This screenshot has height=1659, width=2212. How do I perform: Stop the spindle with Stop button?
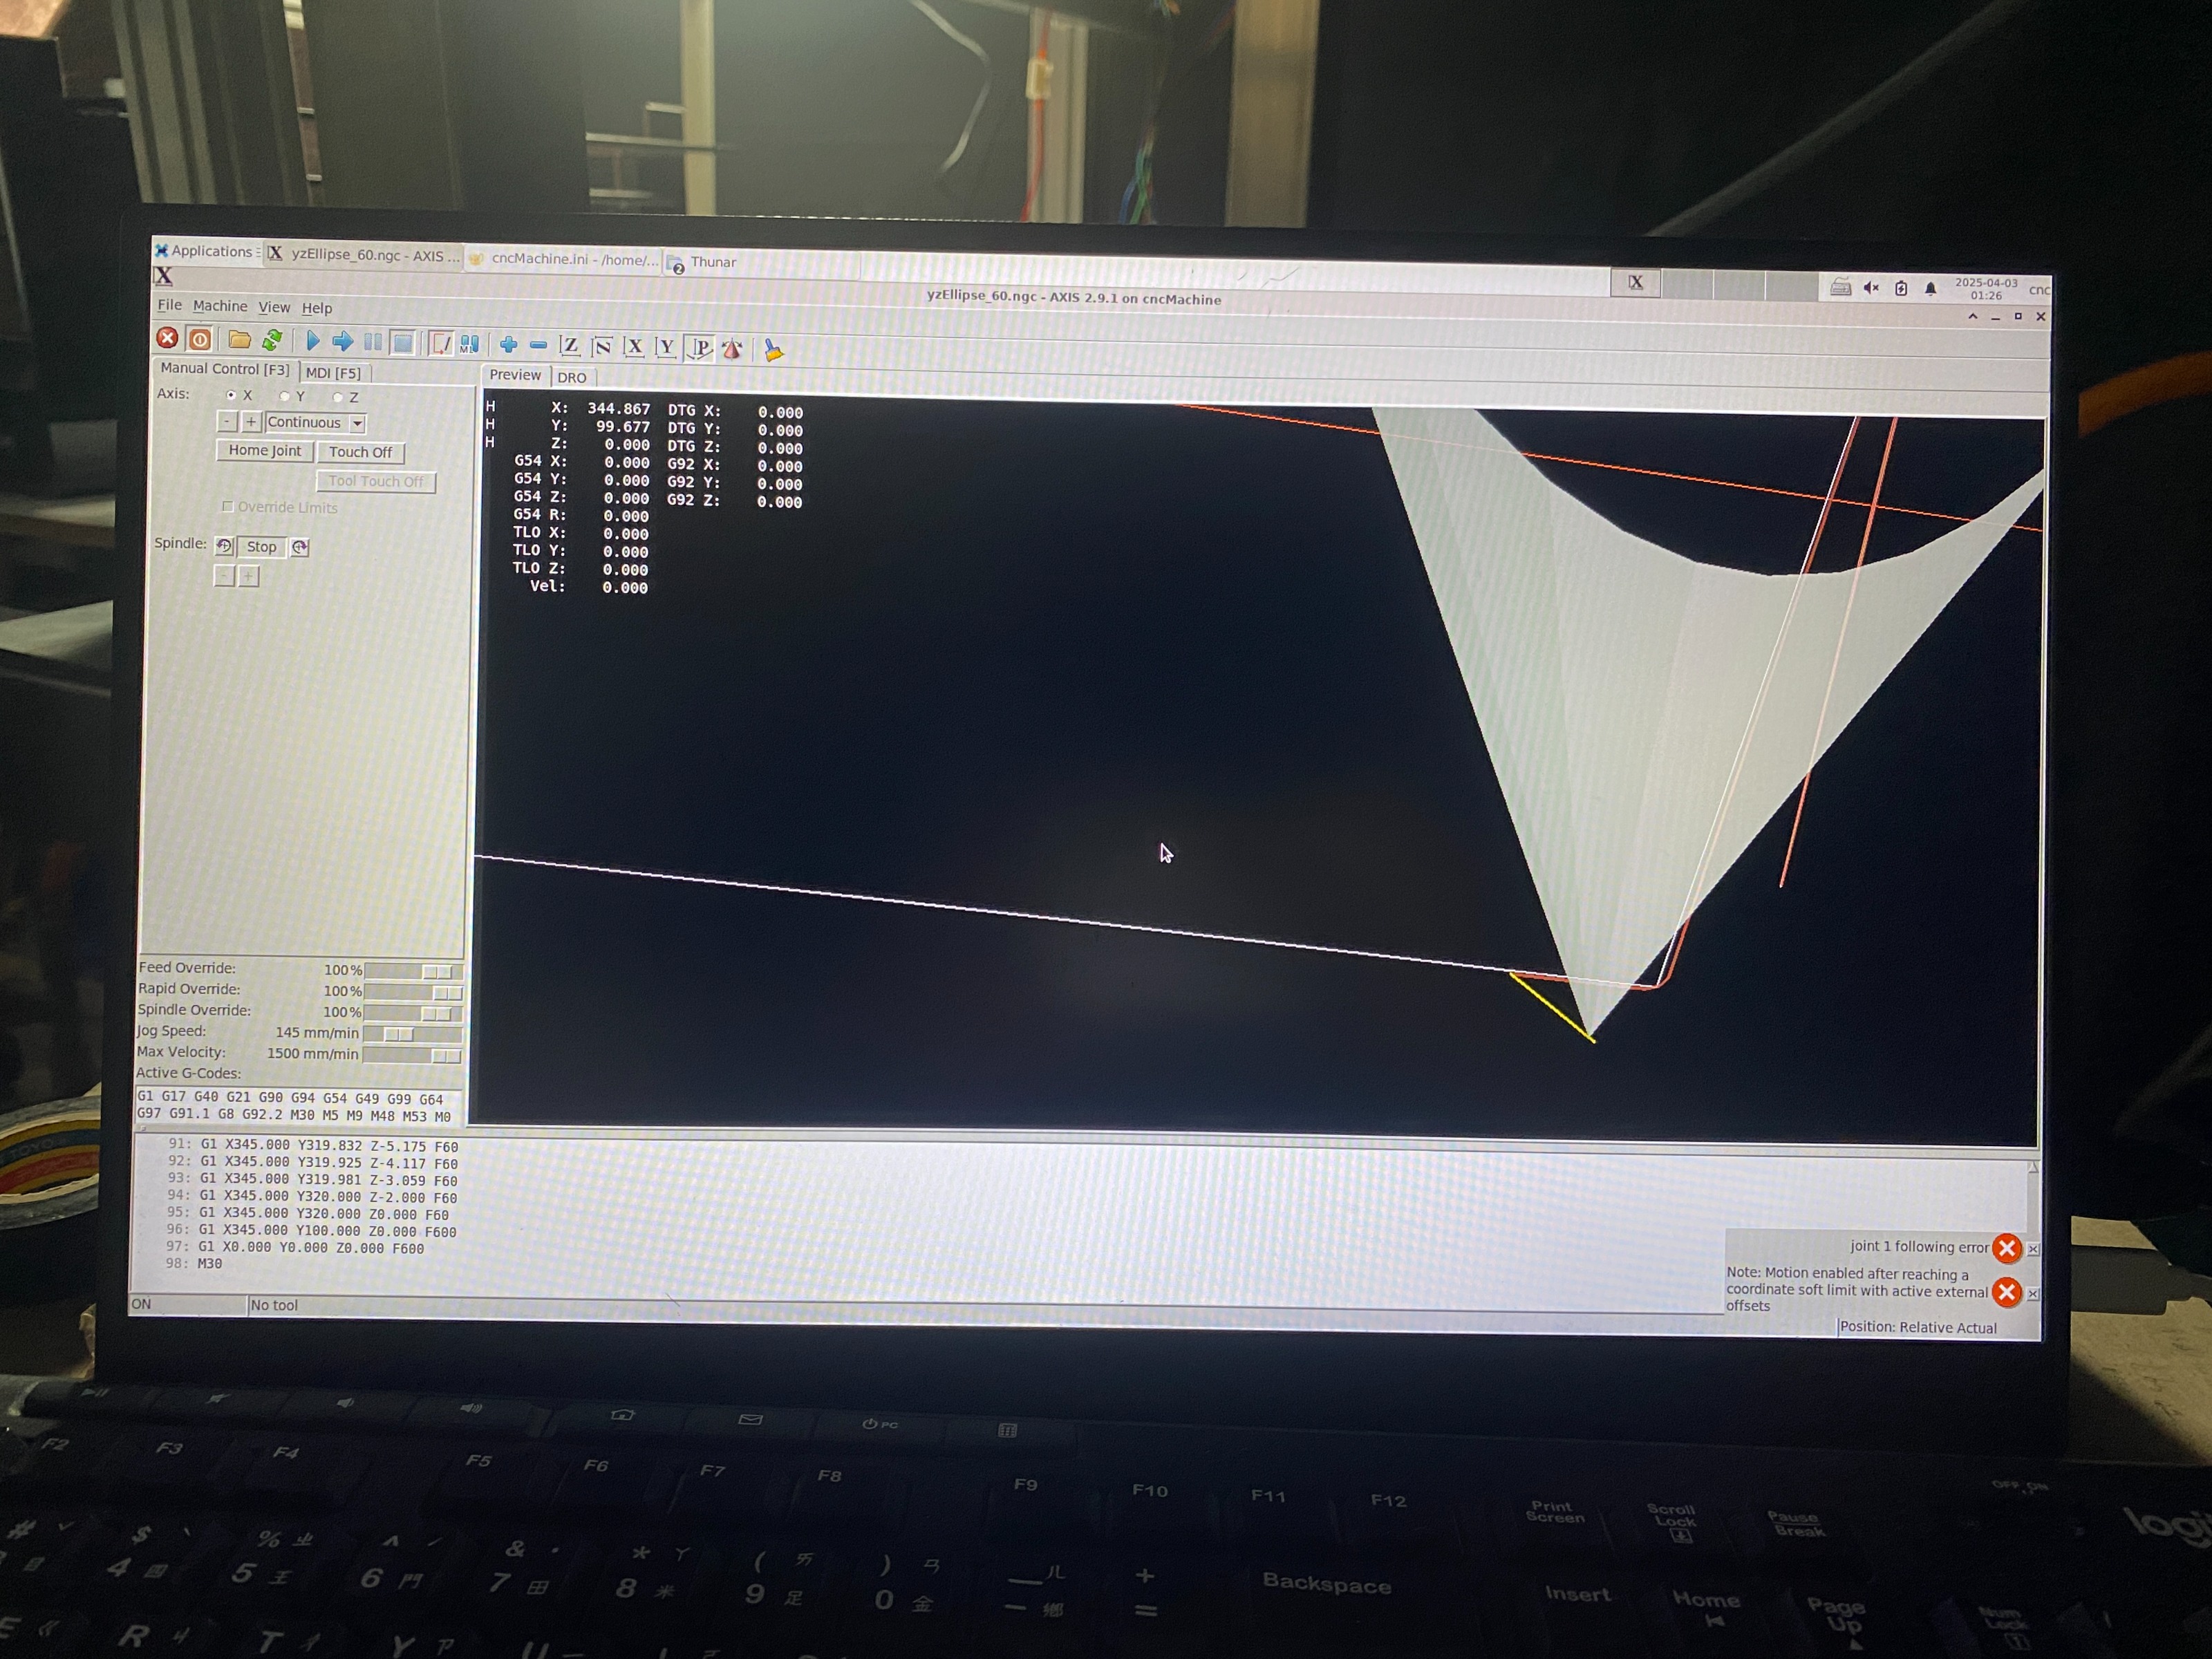pyautogui.click(x=261, y=547)
